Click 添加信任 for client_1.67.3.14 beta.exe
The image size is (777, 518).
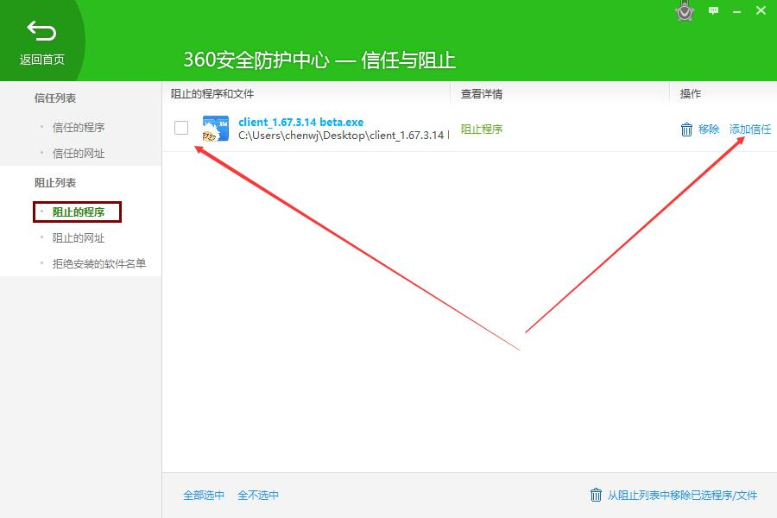[x=750, y=129]
